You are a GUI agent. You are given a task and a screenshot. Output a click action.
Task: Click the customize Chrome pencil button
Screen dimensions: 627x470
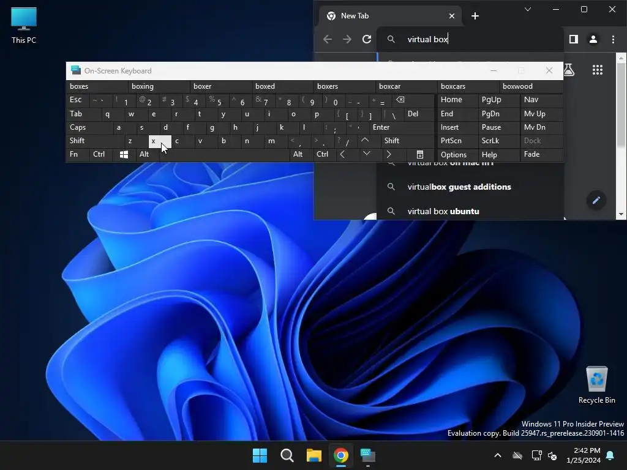click(x=596, y=200)
